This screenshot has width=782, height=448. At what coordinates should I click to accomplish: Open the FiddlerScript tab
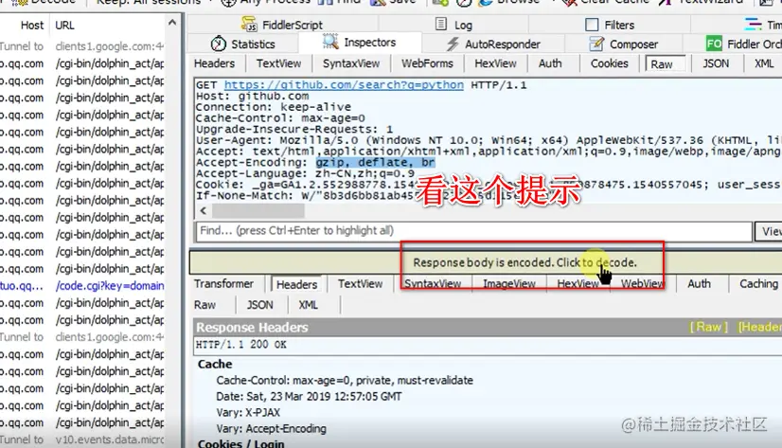[x=282, y=25]
